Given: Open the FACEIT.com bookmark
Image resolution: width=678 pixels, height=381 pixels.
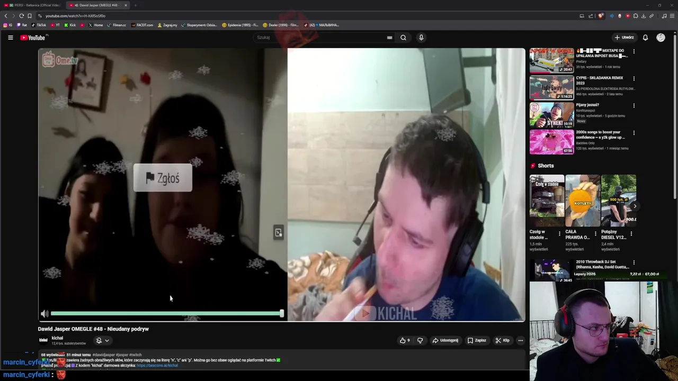Looking at the screenshot, I should 142,25.
